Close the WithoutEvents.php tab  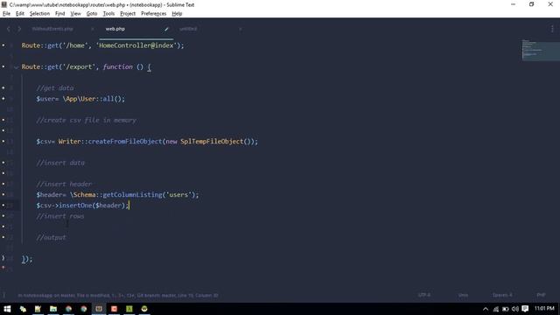click(x=92, y=29)
